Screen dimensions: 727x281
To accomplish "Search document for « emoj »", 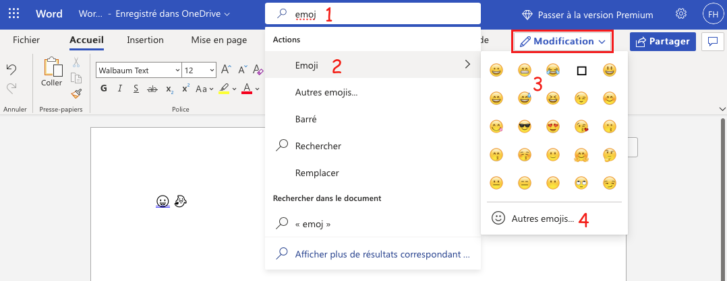I will pos(373,224).
